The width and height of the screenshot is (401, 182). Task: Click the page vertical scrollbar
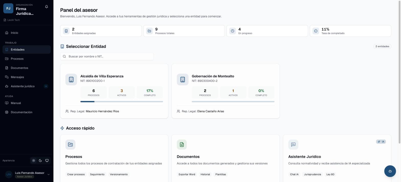[x=399, y=72]
